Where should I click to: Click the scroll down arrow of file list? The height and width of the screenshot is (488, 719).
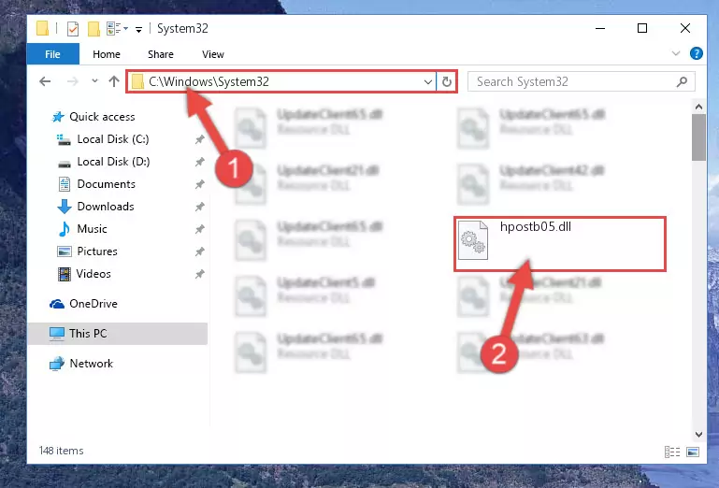click(x=698, y=435)
